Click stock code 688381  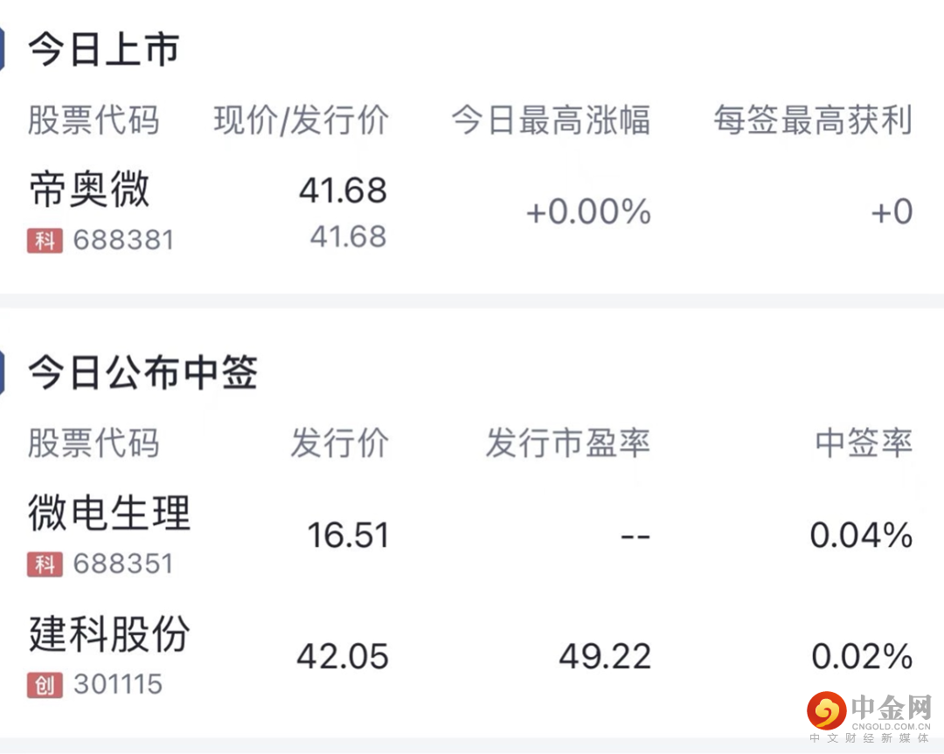(123, 240)
